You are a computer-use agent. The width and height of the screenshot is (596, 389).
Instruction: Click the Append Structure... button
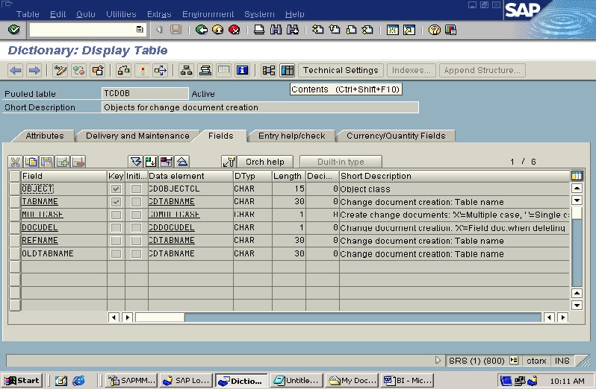point(482,70)
